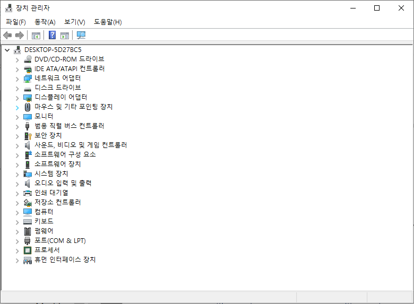Click the 포트(COM & LPT) connector icon
This screenshot has height=304, width=414.
tap(27, 240)
